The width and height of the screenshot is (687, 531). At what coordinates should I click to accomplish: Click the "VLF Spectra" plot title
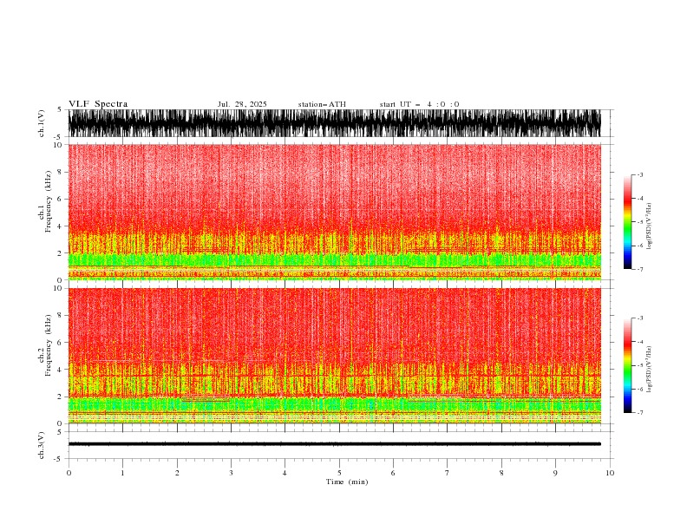point(98,104)
